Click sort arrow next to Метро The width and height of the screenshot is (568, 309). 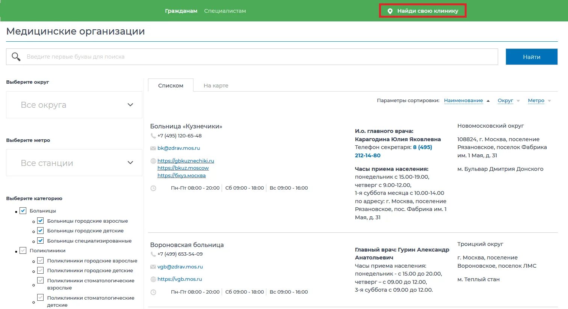[549, 101]
